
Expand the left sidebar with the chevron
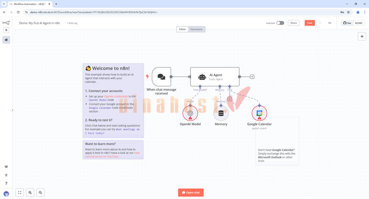pyautogui.click(x=12, y=110)
